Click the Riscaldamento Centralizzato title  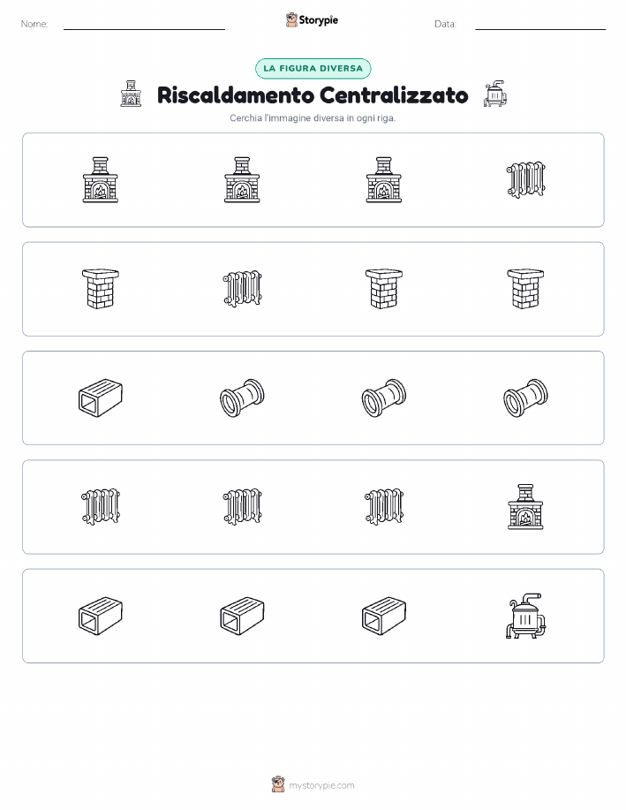(313, 95)
